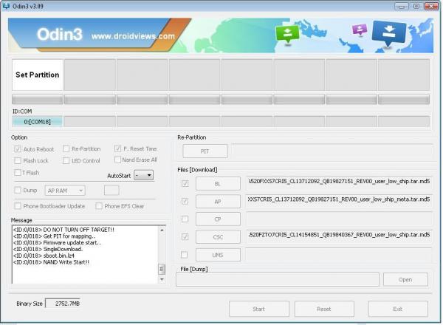Click the UMS file button
Viewport: 443px width, 325px height.
(218, 255)
